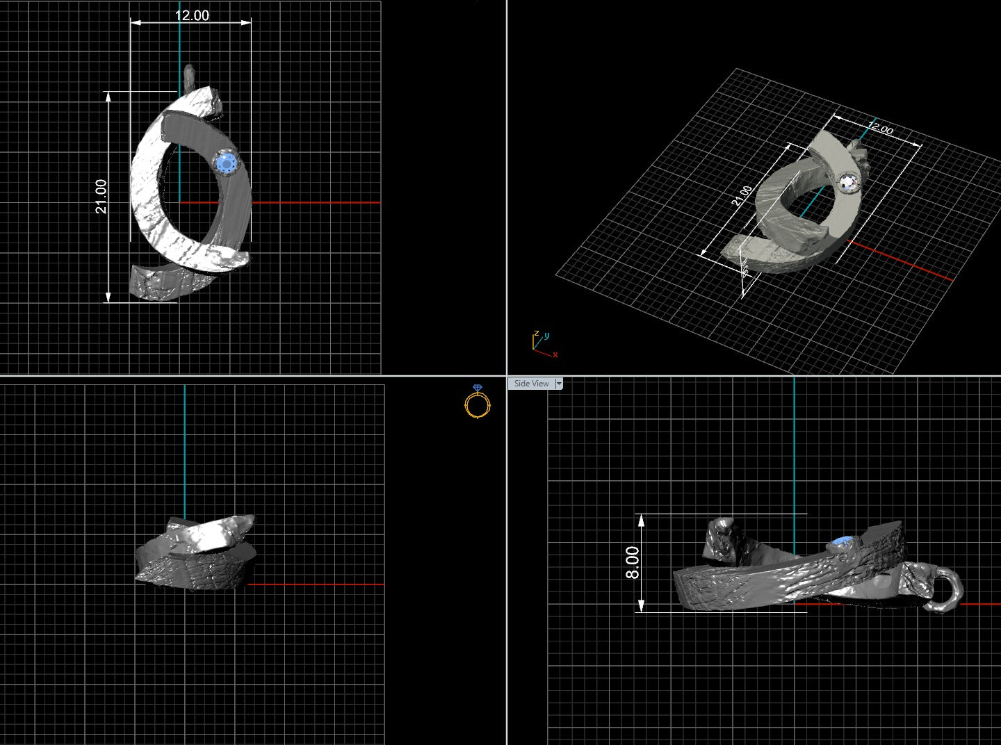Click the 21.00 dimension in perspective view

pos(742,197)
